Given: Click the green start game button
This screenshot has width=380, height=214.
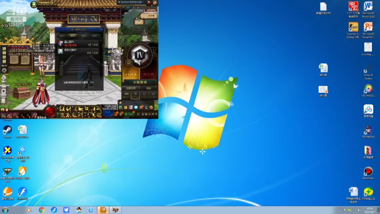Looking at the screenshot, I should pos(140,82).
